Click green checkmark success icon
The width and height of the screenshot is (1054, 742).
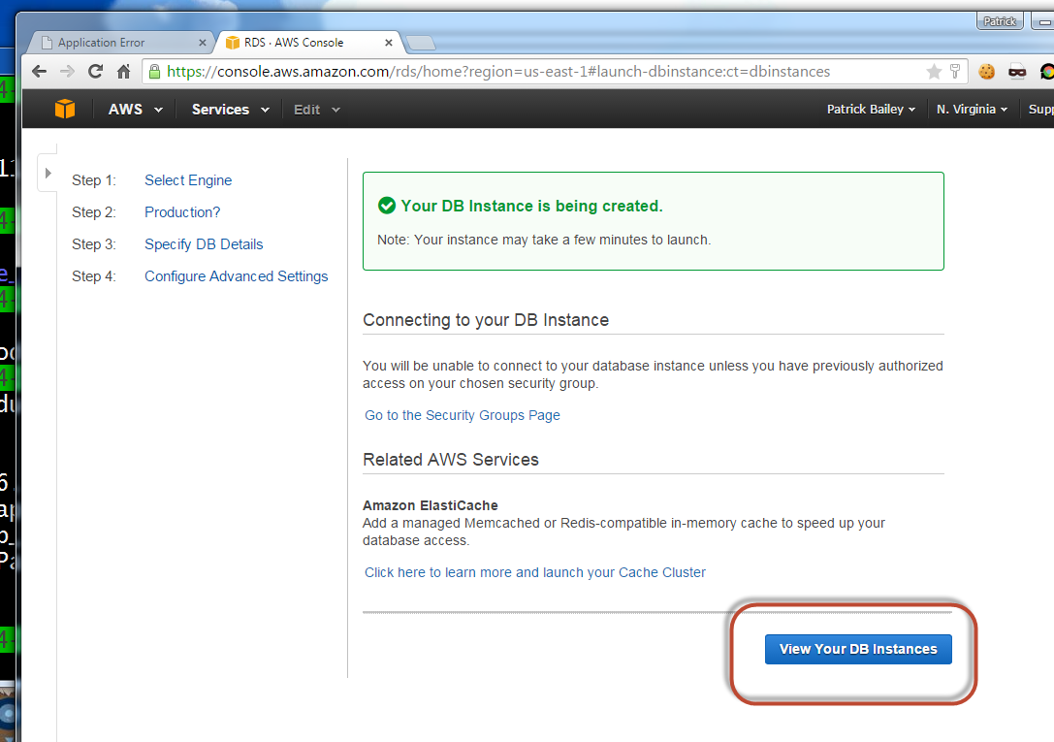[x=387, y=206]
